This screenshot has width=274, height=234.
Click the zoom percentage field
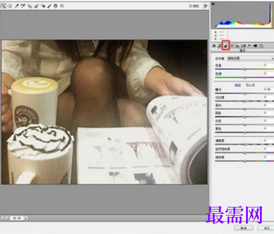point(17,218)
